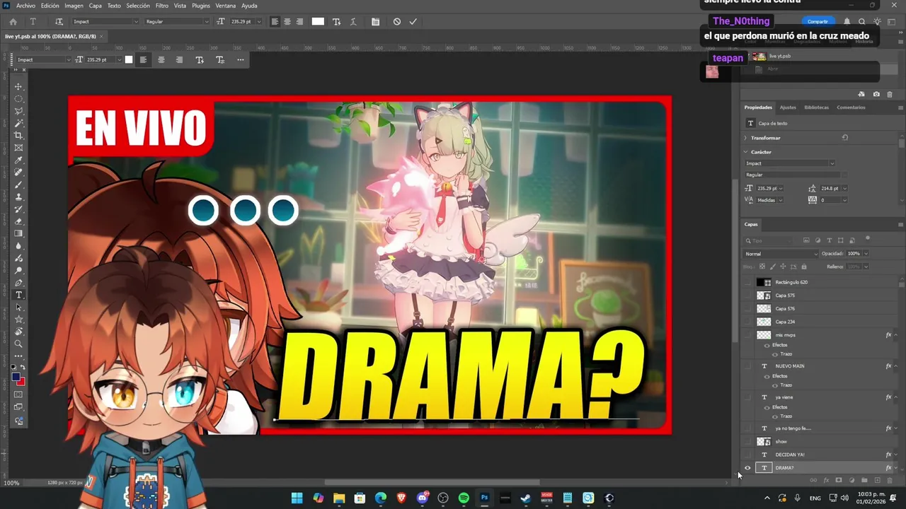This screenshot has width=906, height=509.
Task: Add a layer mask in Capas panel
Action: click(x=839, y=480)
